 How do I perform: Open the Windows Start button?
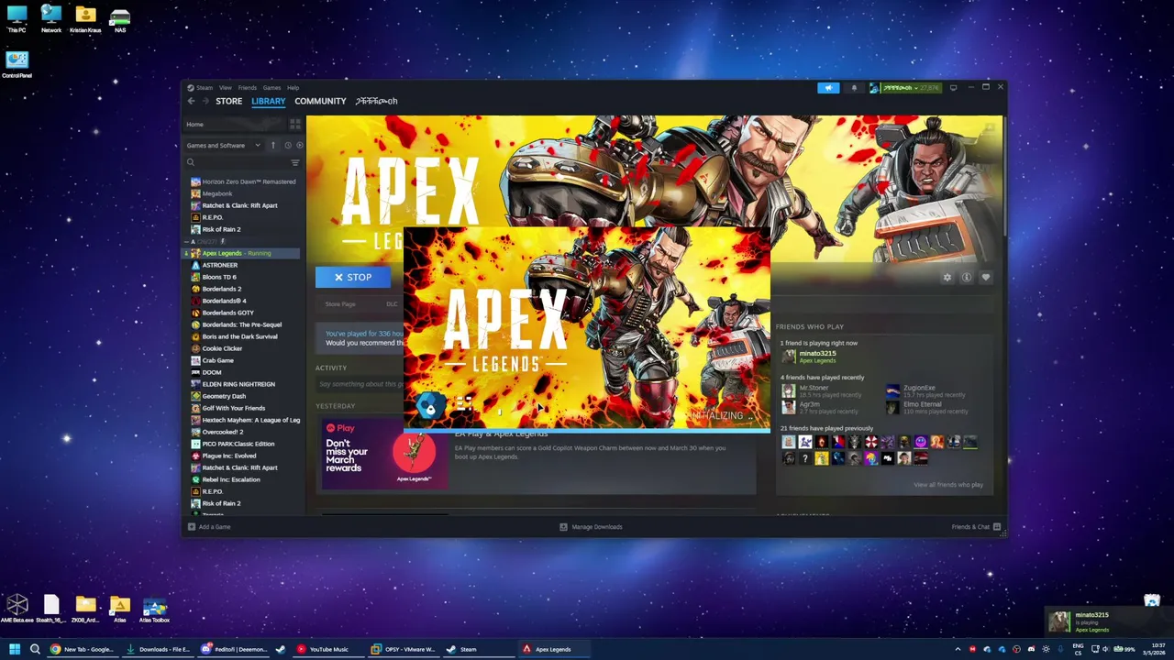click(x=15, y=649)
